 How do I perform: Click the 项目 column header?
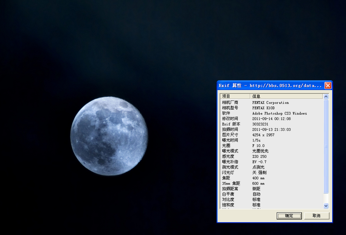coord(235,96)
